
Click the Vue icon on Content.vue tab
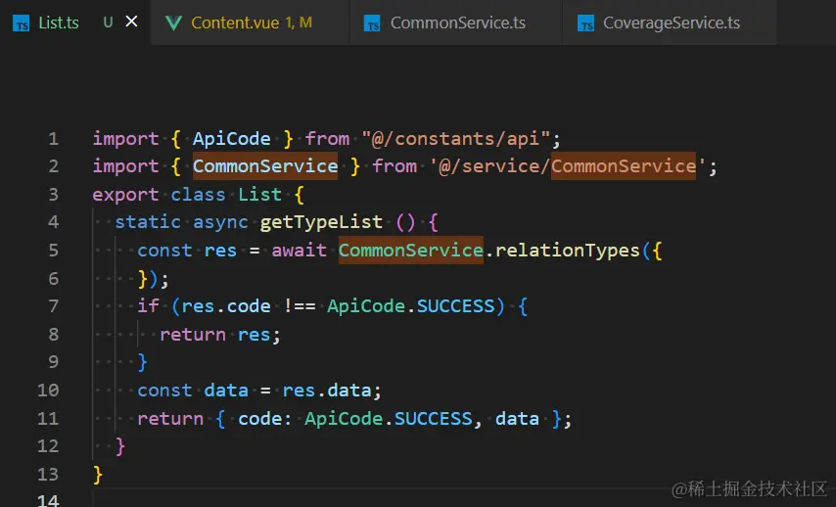[173, 23]
